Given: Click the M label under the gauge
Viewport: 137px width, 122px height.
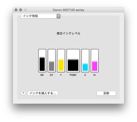Looking at the screenshot, I should click(95, 75).
